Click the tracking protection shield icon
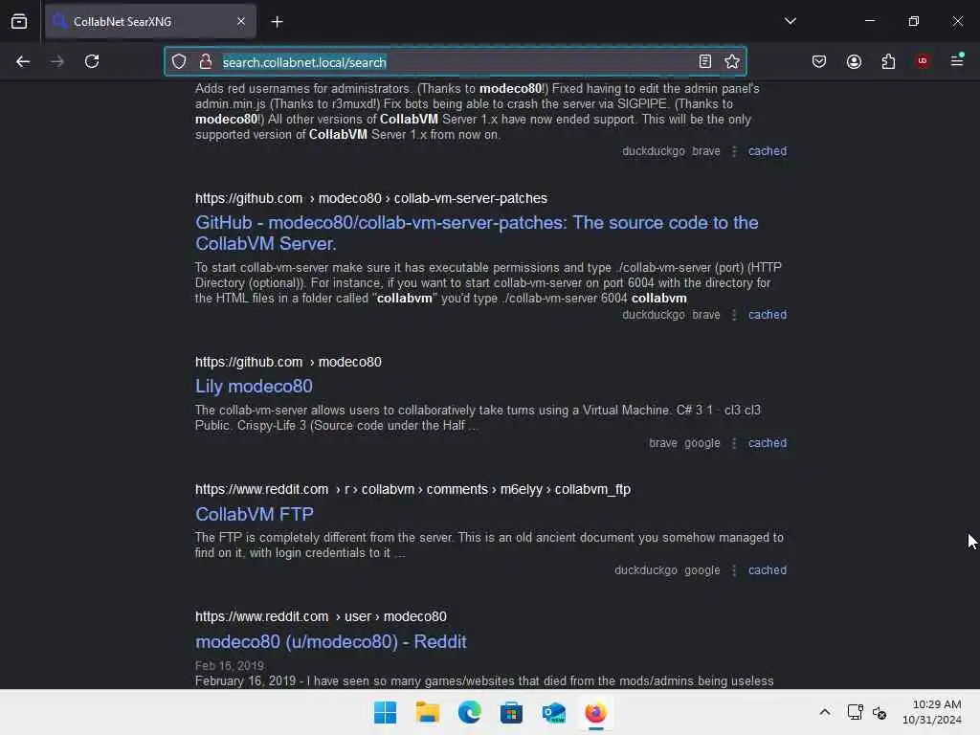This screenshot has width=980, height=735. click(x=179, y=61)
